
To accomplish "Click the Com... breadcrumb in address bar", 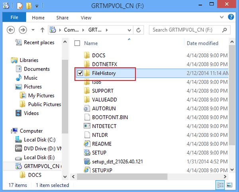I will pyautogui.click(x=71, y=30).
